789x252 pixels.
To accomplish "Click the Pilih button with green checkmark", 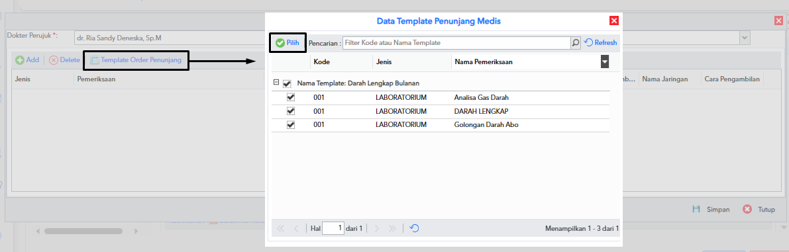I will (x=288, y=43).
